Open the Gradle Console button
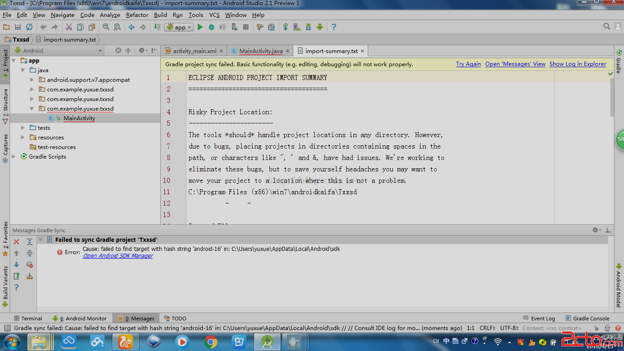 click(587, 319)
